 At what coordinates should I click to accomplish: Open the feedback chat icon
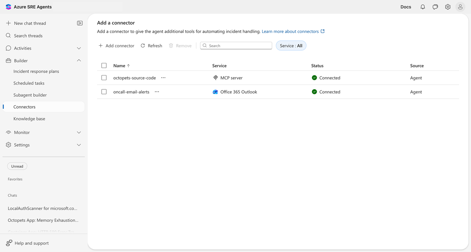(x=435, y=7)
